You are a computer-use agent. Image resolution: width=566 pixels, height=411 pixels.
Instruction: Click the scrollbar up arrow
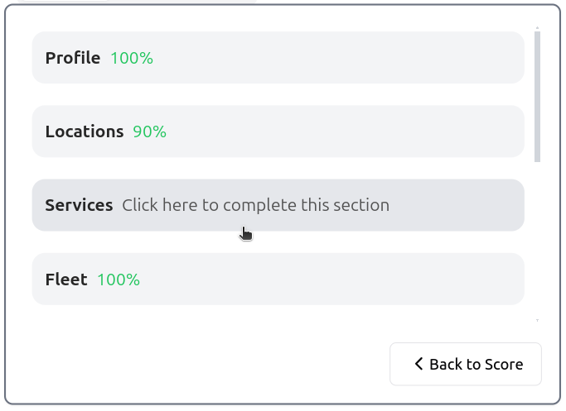point(537,28)
